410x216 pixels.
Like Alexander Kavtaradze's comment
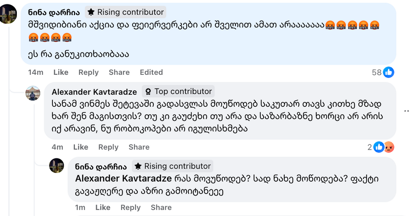coord(80,147)
